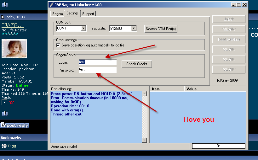Click the Bookmarks heading in forum
Screen dimensions: 258x160
click(x=11, y=138)
